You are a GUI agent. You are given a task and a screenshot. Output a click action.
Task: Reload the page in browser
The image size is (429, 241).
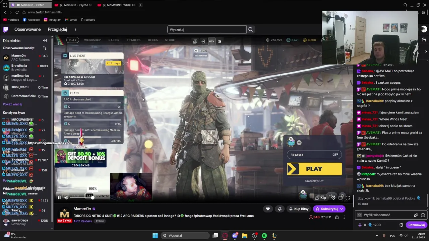(x=17, y=12)
